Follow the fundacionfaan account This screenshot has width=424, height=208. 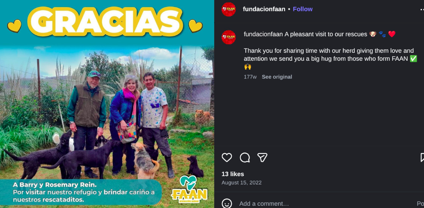(303, 9)
